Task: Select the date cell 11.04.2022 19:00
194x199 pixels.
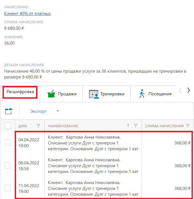Action: click(x=29, y=188)
